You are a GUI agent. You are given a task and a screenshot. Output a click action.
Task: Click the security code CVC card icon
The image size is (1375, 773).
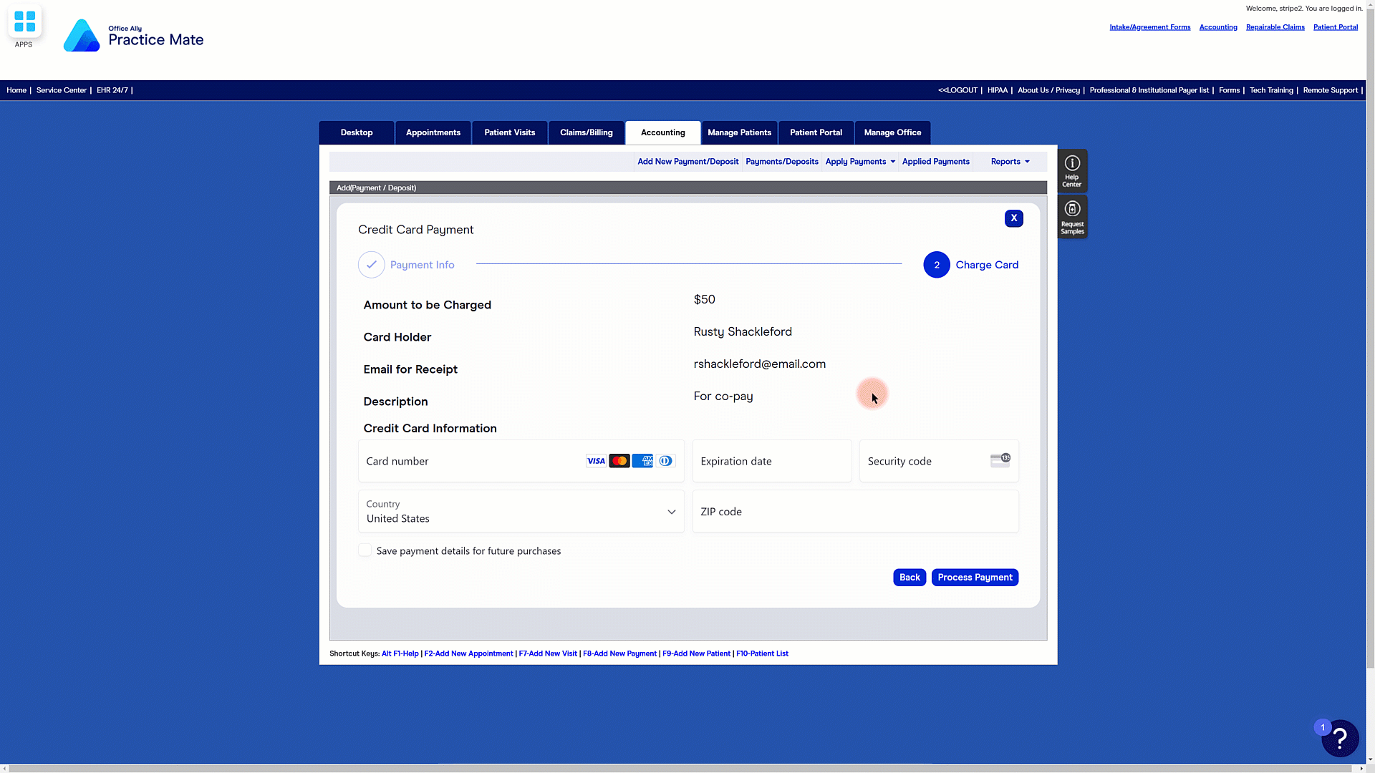[1000, 460]
